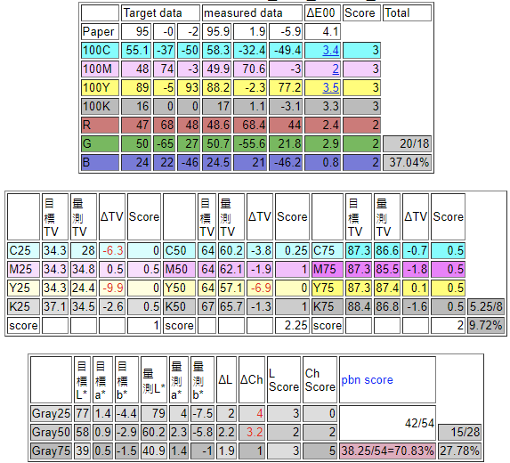Select the M75 magenta label cell
The height and width of the screenshot is (463, 510).
(328, 269)
